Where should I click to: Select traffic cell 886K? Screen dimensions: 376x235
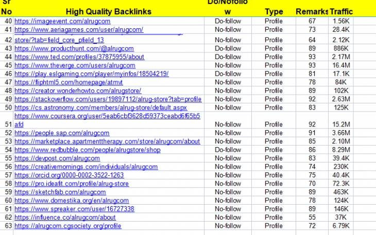pos(341,48)
